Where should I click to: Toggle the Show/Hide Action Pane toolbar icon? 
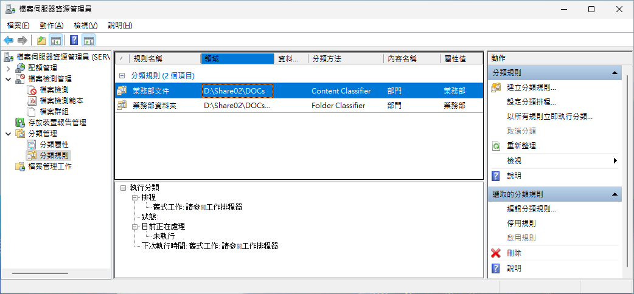point(89,40)
